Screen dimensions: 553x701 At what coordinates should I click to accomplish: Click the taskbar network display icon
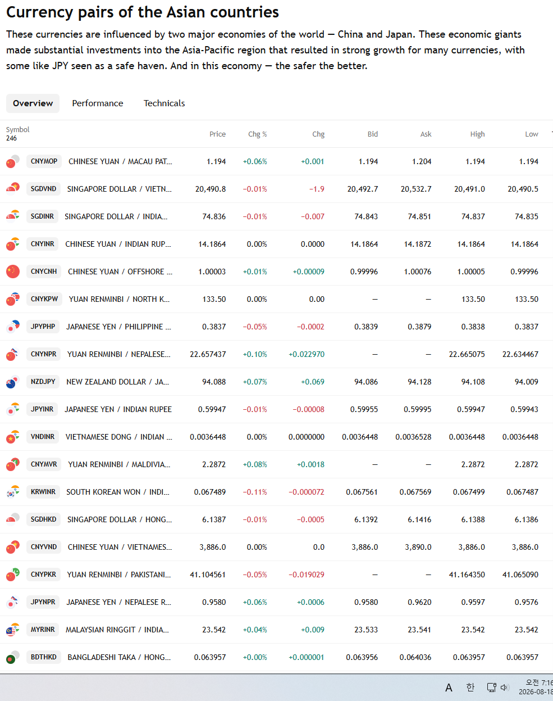pos(491,688)
